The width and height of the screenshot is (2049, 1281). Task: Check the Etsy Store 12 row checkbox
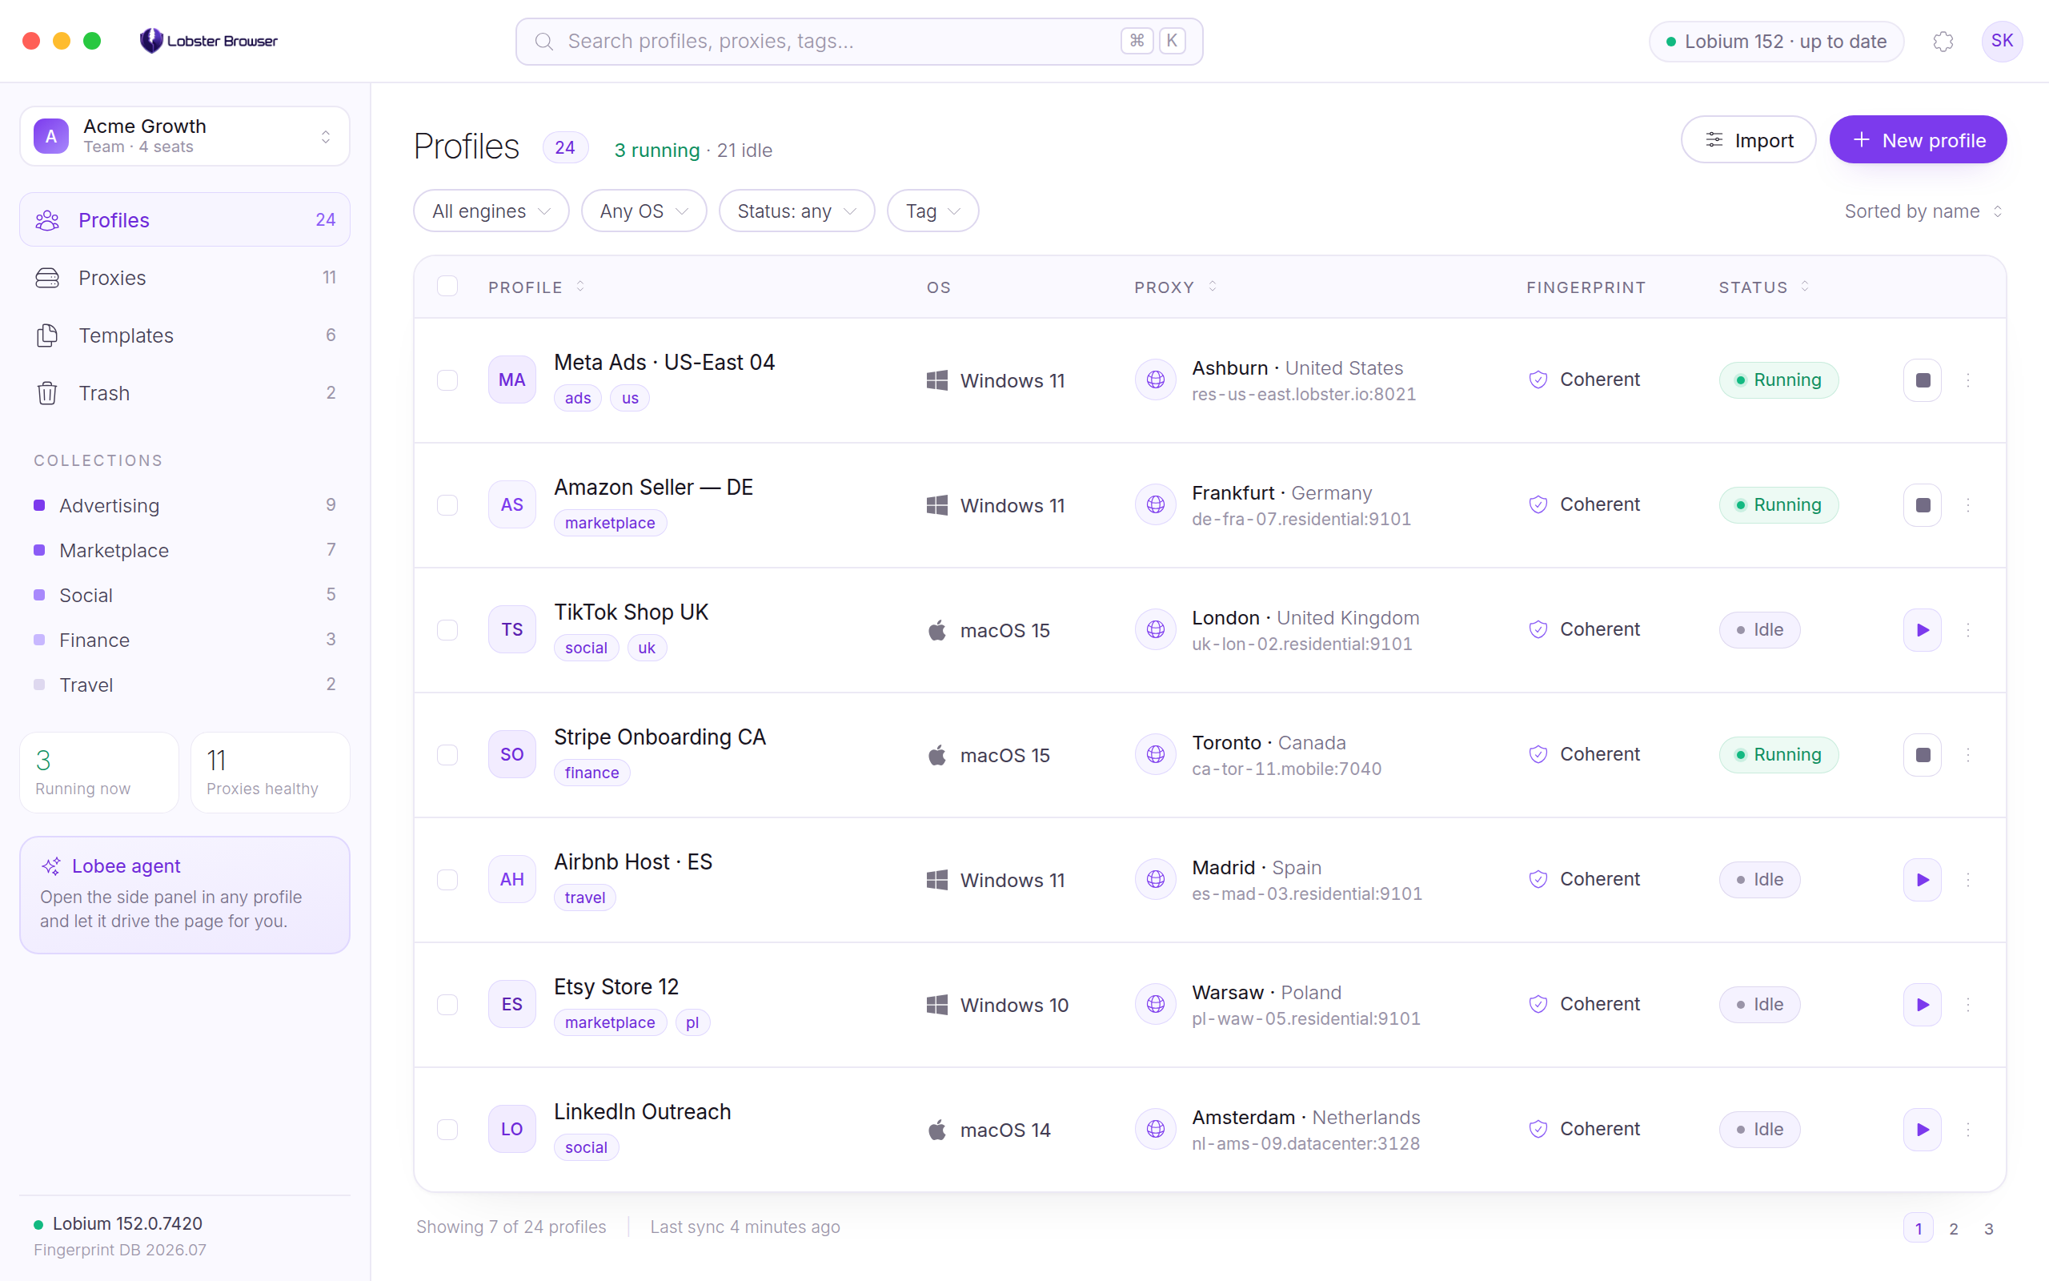coord(447,1004)
